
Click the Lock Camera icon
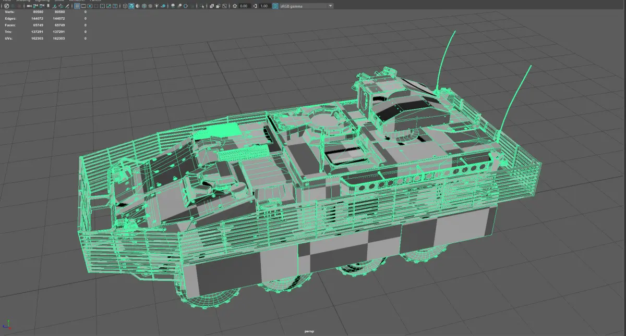(35, 6)
